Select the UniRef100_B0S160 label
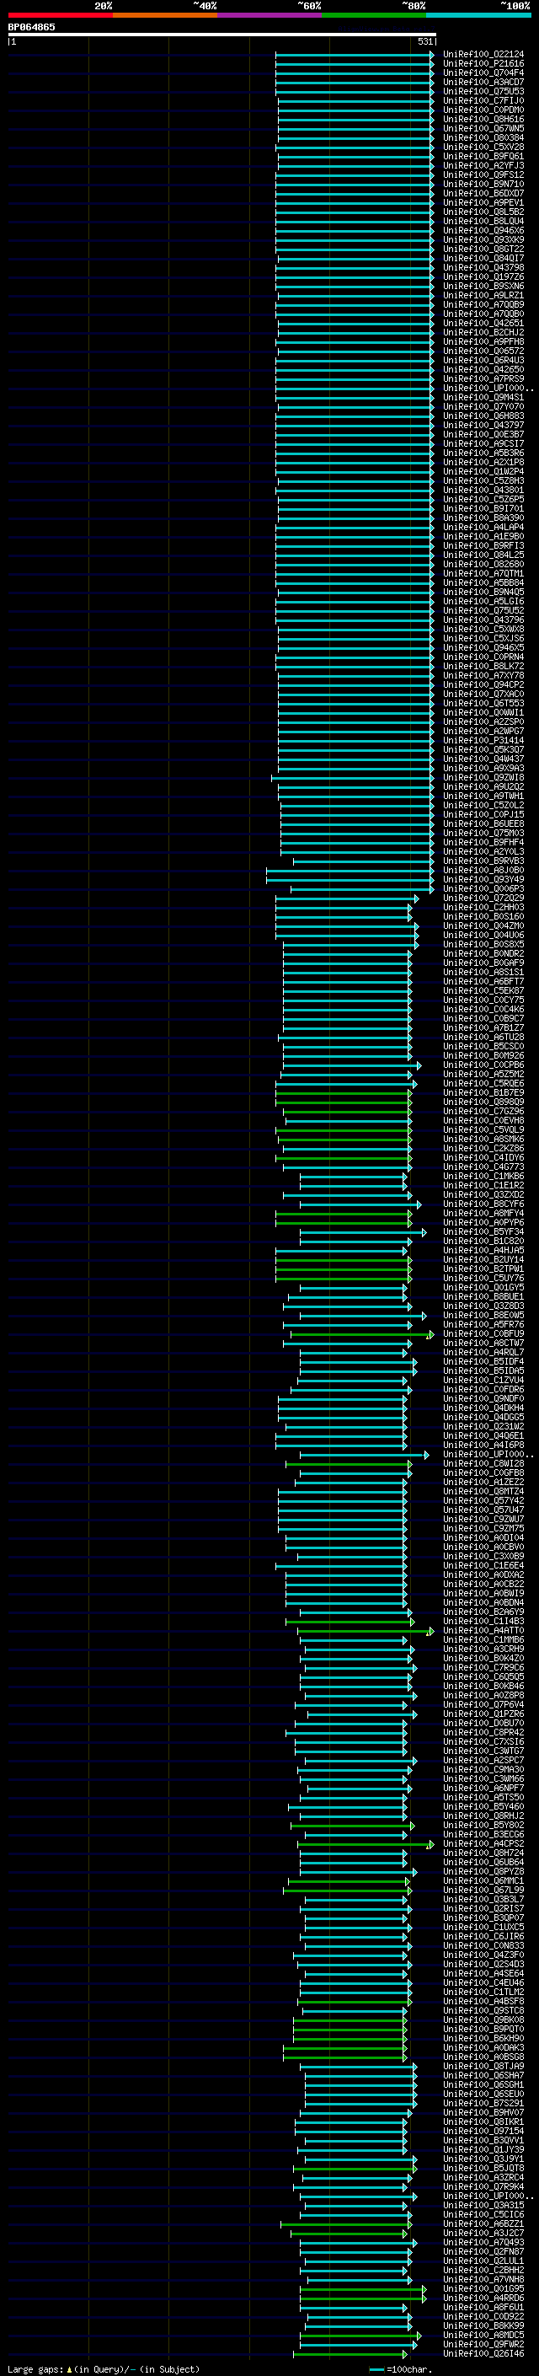The height and width of the screenshot is (2376, 539). click(483, 916)
